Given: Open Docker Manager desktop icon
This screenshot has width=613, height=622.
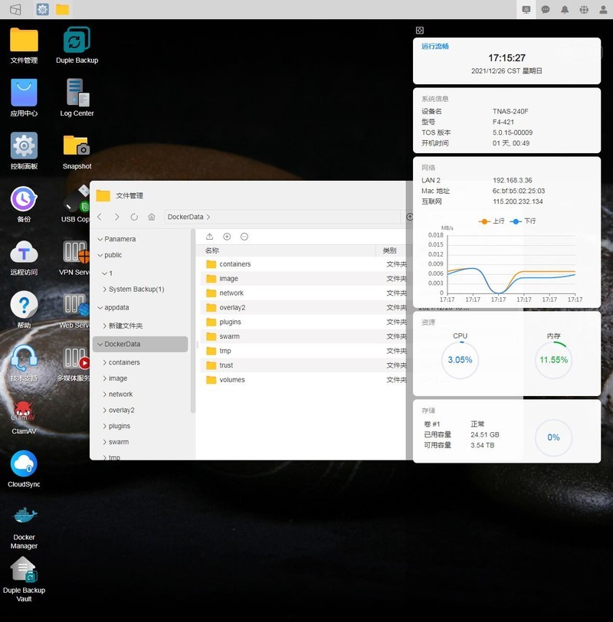Looking at the screenshot, I should [24, 520].
